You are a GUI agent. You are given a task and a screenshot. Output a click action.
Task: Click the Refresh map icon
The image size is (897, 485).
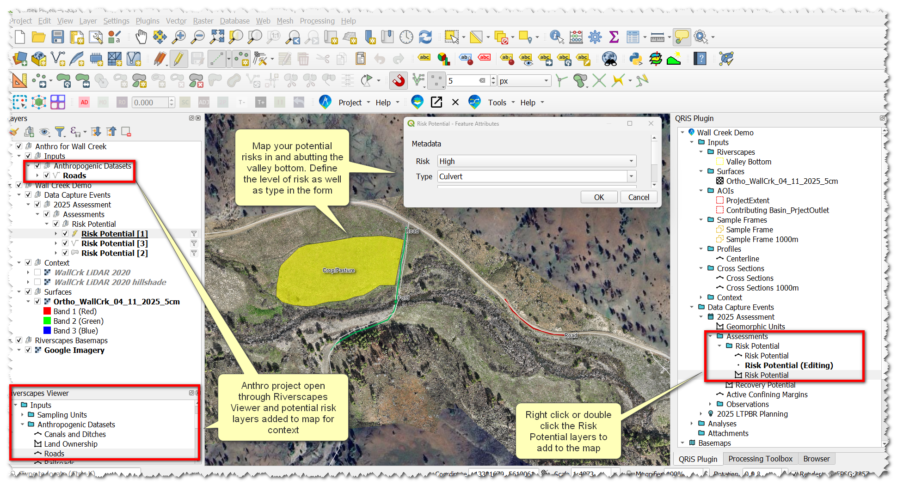(x=425, y=37)
